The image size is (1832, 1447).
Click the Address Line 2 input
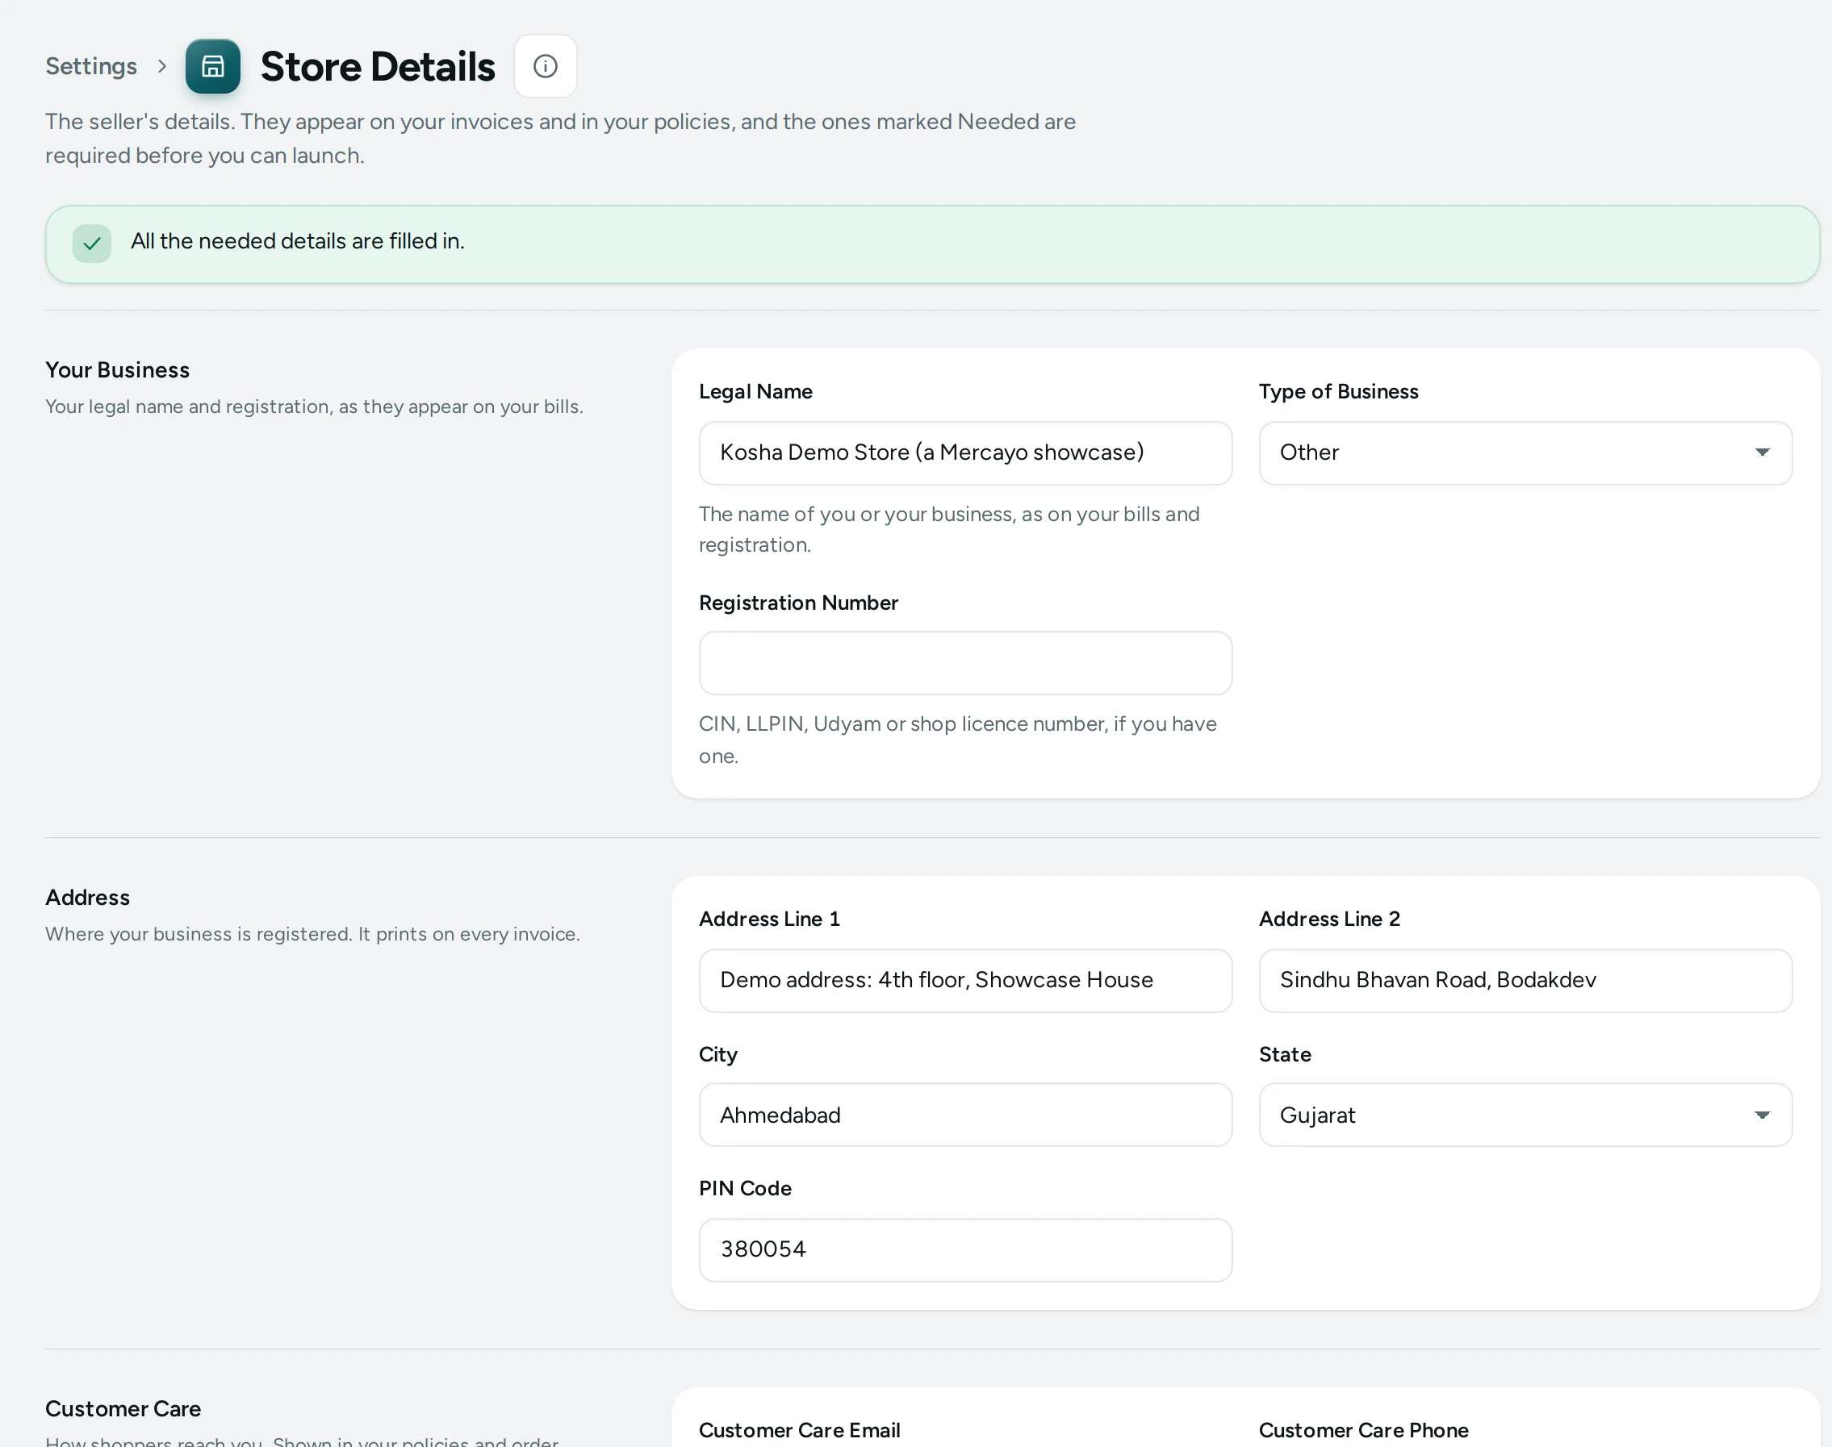coord(1525,980)
